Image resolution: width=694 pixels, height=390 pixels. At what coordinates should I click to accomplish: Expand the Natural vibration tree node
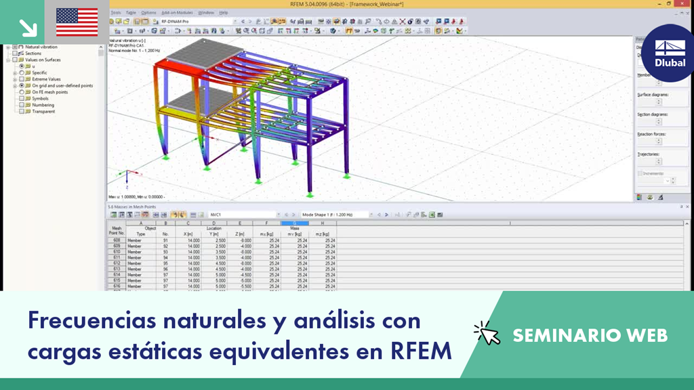8,47
